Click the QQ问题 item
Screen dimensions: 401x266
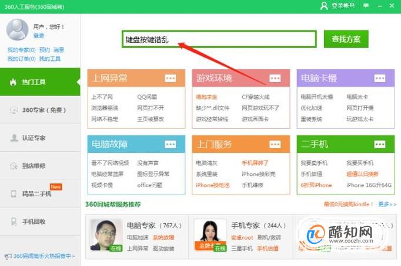coord(147,97)
